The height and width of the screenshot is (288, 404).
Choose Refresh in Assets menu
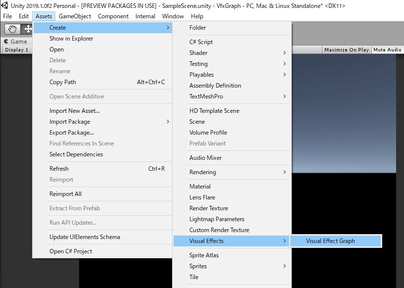coord(103,169)
